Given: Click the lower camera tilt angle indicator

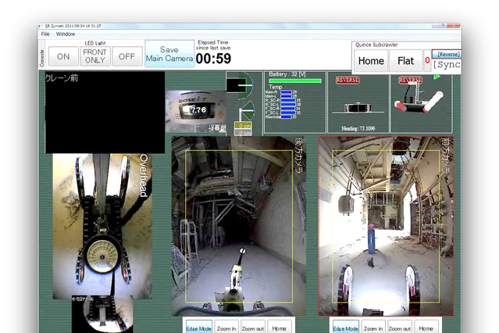Looking at the screenshot, I should pos(247,111).
